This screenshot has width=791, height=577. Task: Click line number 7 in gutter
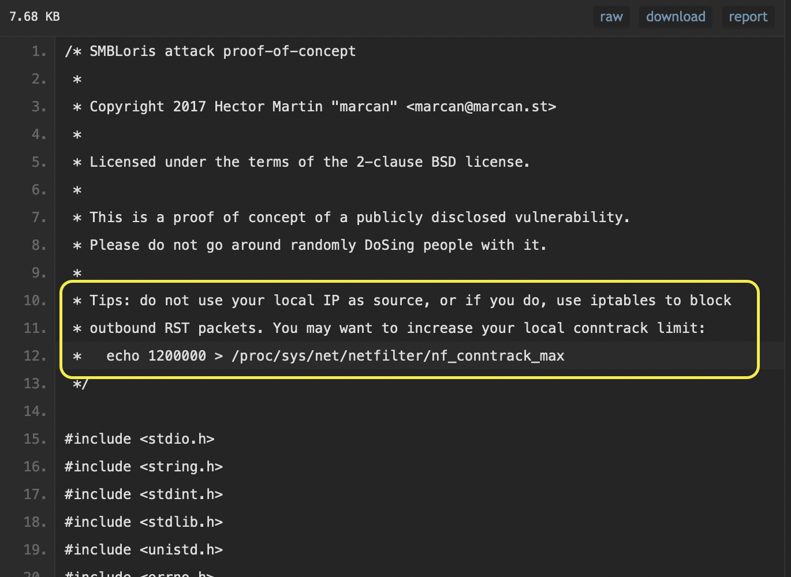click(39, 218)
